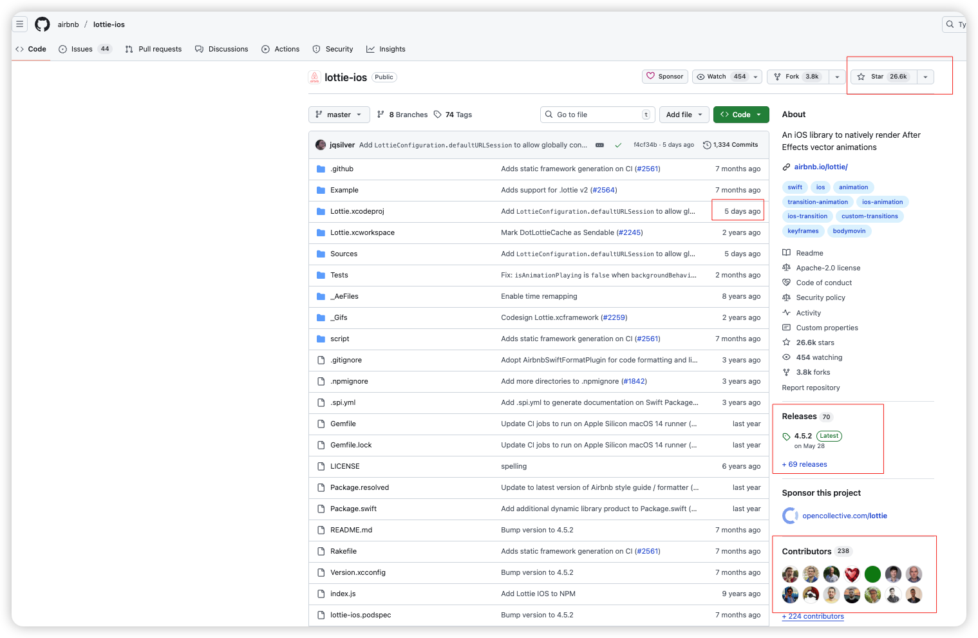Click the Sponsor button

coord(665,77)
